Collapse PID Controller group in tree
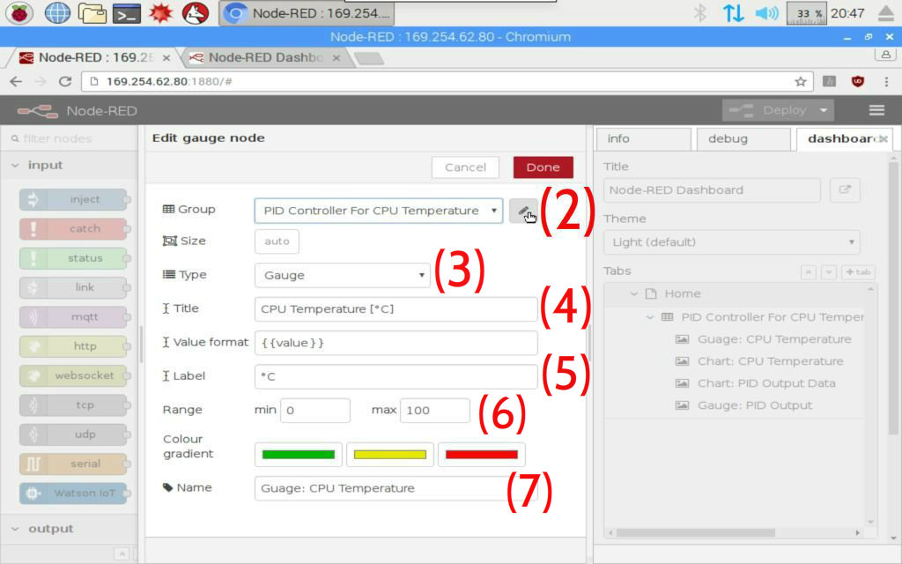 click(650, 317)
